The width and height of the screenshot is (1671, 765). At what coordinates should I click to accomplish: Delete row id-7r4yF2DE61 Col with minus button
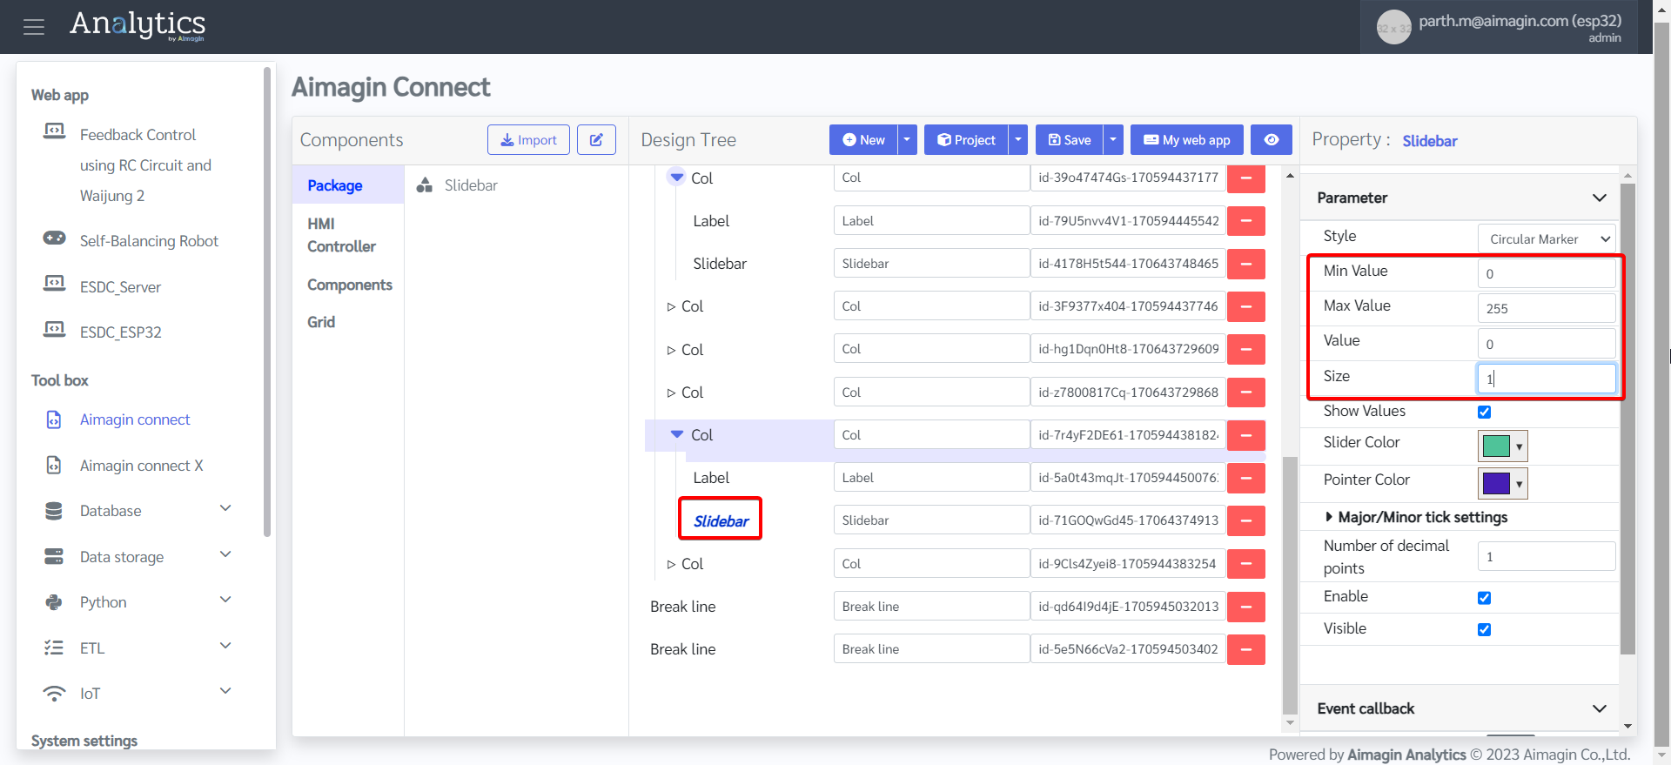(1246, 435)
